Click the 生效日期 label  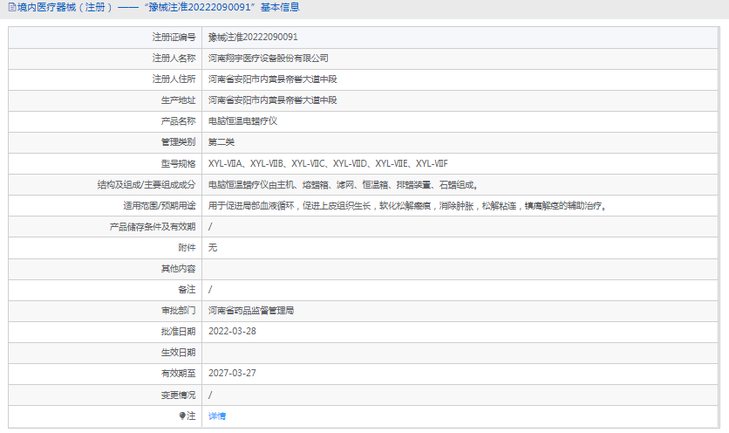[179, 353]
